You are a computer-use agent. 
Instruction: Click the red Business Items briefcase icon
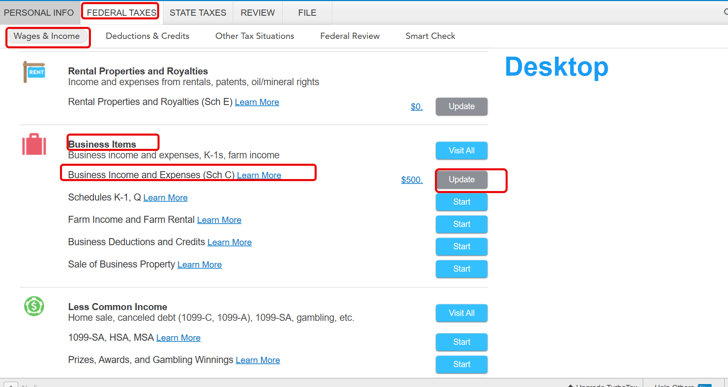tap(34, 144)
